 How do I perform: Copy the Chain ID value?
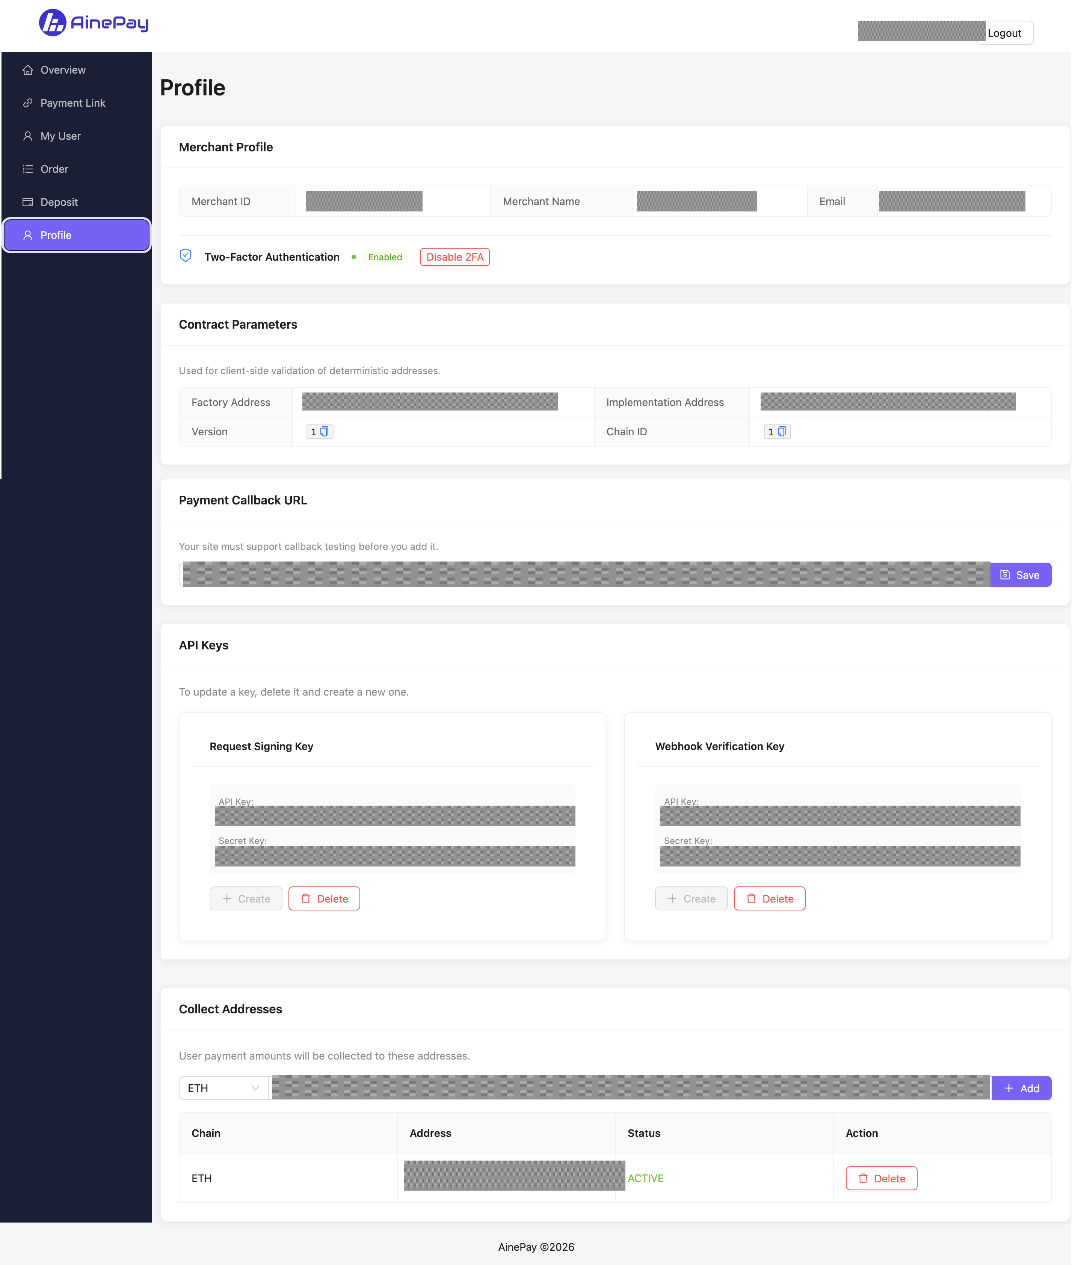[782, 432]
